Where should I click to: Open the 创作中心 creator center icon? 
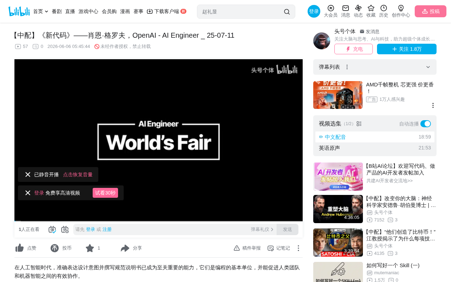coord(401,8)
